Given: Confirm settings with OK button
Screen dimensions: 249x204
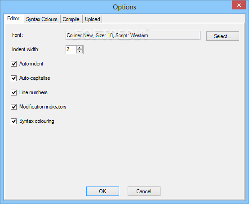Looking at the screenshot, I should [x=102, y=191].
